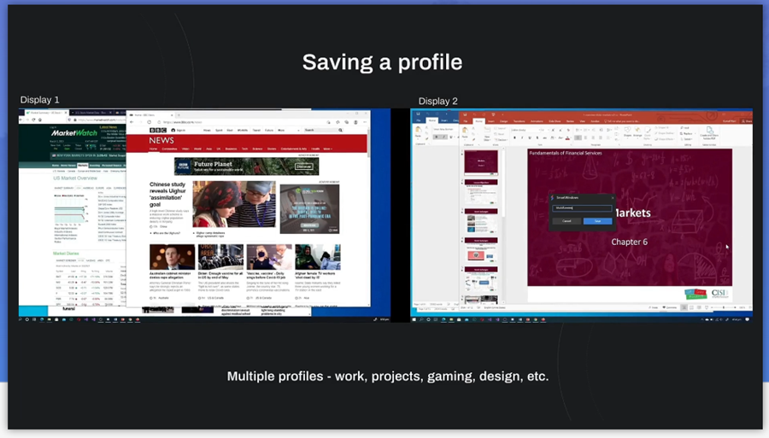The height and width of the screenshot is (438, 769).
Task: Expand More dropdown in BBC News red bar
Action: click(327, 149)
